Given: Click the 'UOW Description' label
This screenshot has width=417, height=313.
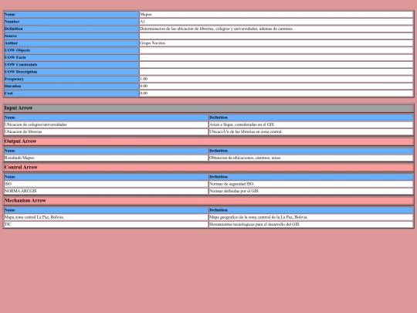Looking at the screenshot, I should (x=71, y=72).
